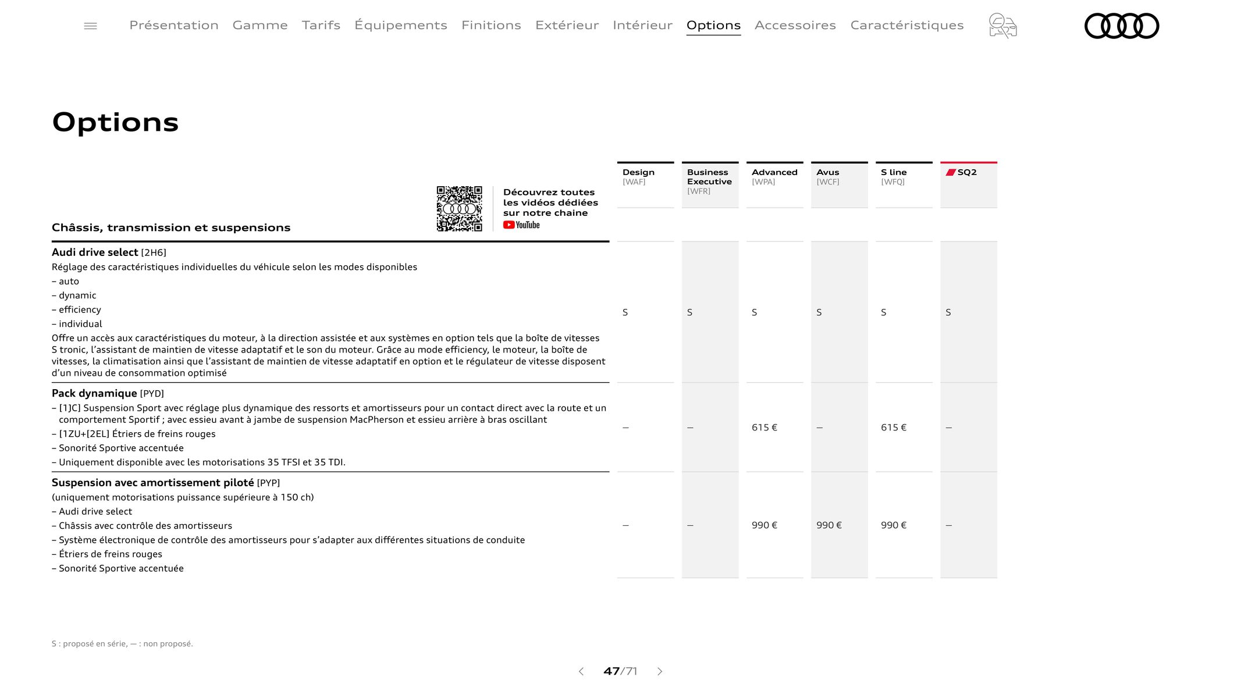Click the '– dynamic' mode line

coord(74,295)
